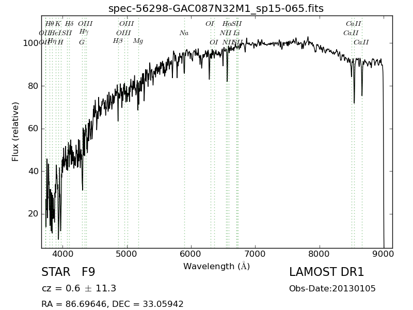
Task: Click the 'Na' spectral line label
Action: (x=184, y=33)
